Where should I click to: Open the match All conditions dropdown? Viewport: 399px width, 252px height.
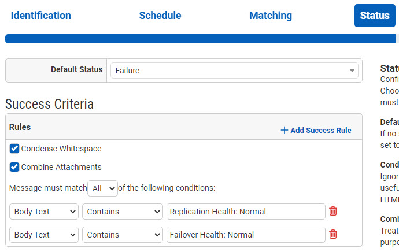pyautogui.click(x=102, y=188)
